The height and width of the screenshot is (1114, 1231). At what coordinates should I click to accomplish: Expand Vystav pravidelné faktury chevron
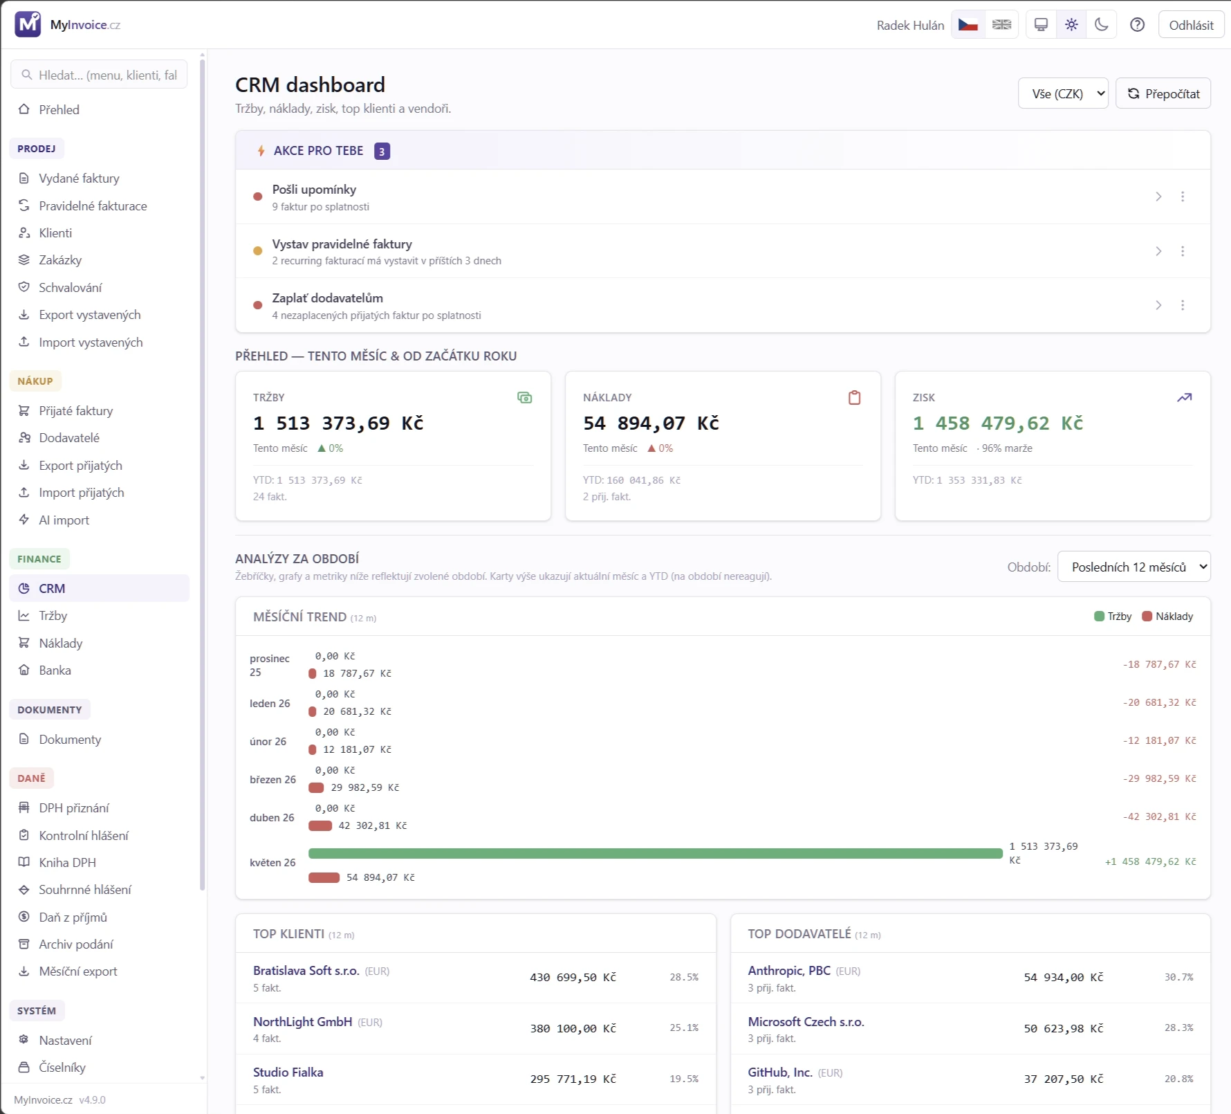coord(1158,251)
